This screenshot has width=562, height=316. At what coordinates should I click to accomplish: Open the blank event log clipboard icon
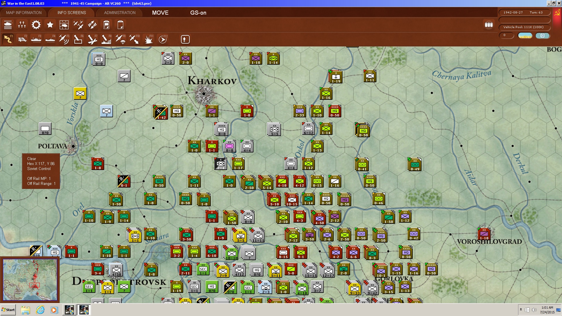120,25
